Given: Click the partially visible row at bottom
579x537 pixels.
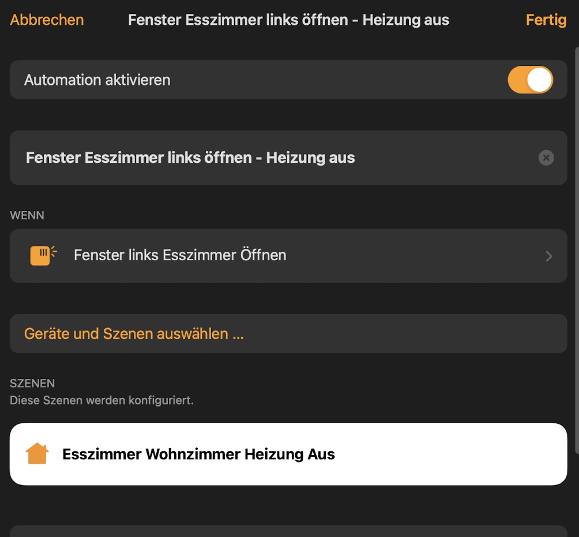Looking at the screenshot, I should 288,531.
